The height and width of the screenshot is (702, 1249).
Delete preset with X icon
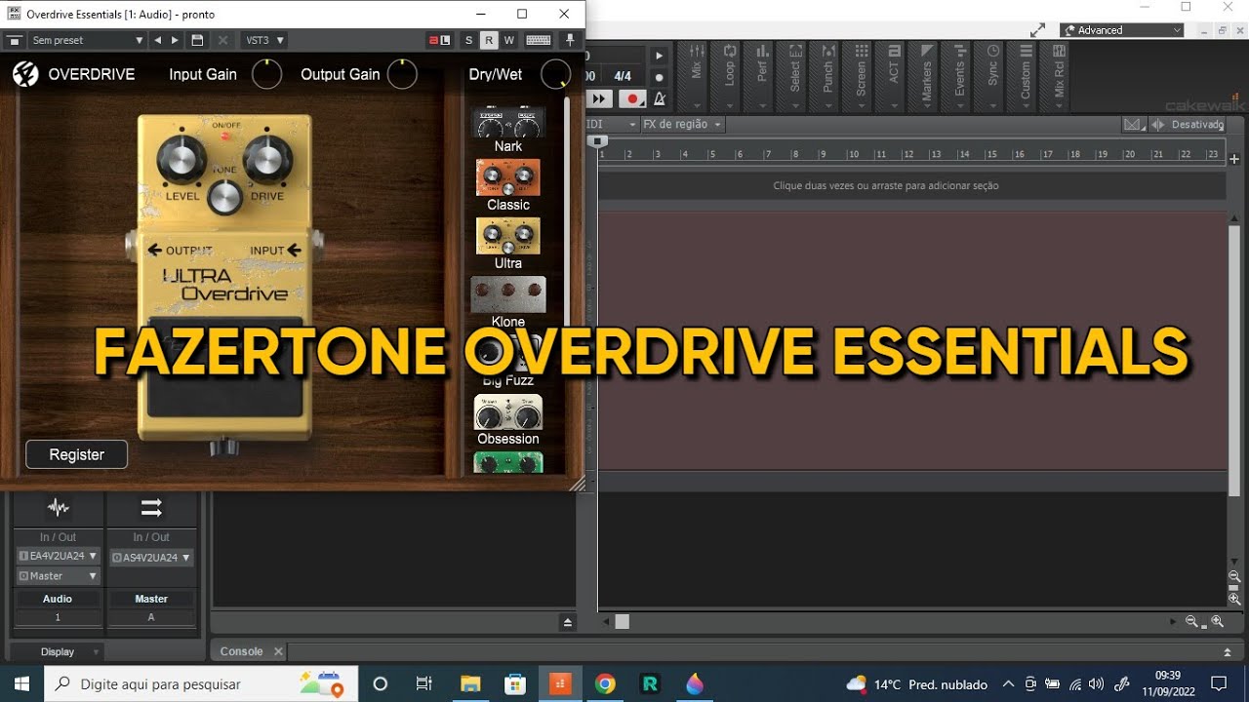222,40
